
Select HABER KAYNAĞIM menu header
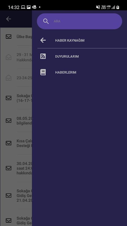pyautogui.click(x=70, y=40)
